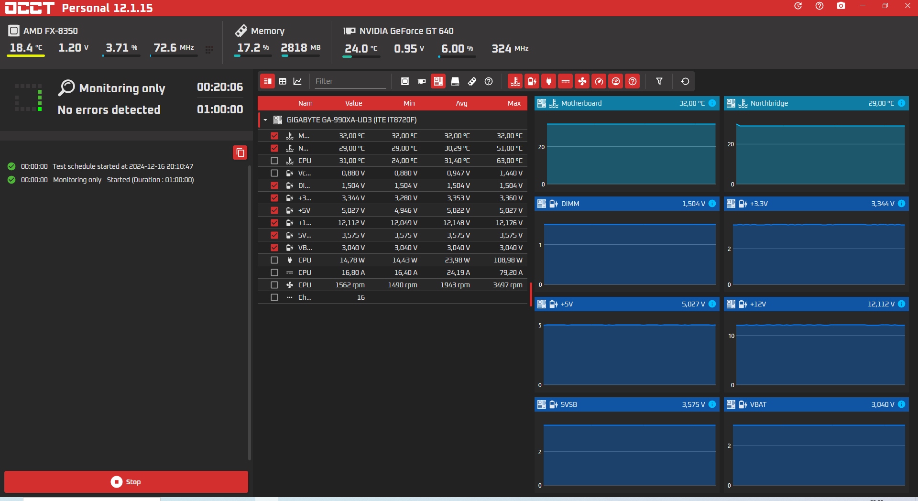Check the Vcore 0,880 V row

pos(274,173)
